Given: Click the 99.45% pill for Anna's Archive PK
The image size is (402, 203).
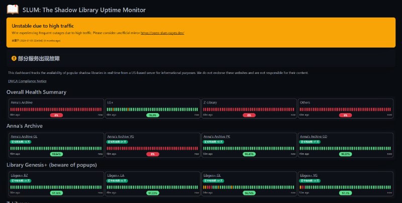Looking at the screenshot, I should 249,154.
